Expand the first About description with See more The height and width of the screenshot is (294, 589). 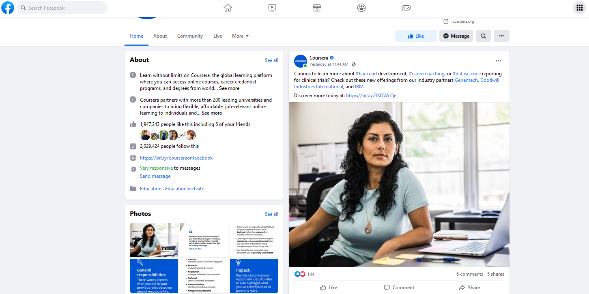[x=229, y=88]
